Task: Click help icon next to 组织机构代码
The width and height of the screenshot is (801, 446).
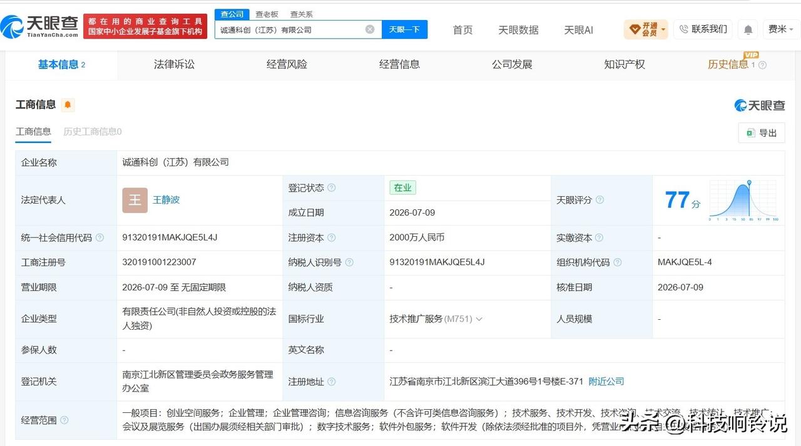Action: tap(618, 262)
